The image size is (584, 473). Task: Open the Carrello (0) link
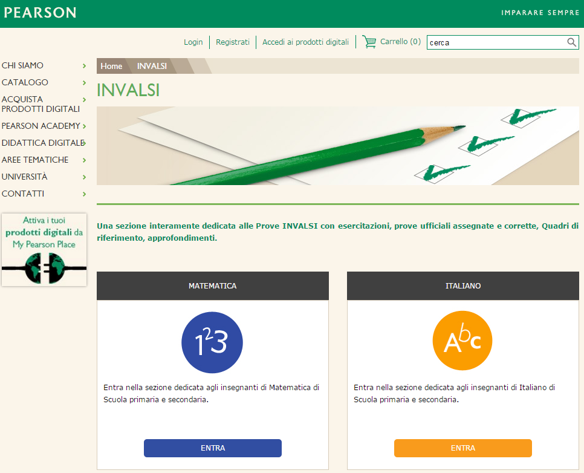click(x=400, y=42)
